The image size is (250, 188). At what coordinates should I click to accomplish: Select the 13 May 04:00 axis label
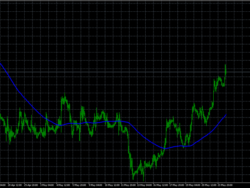click(145, 185)
